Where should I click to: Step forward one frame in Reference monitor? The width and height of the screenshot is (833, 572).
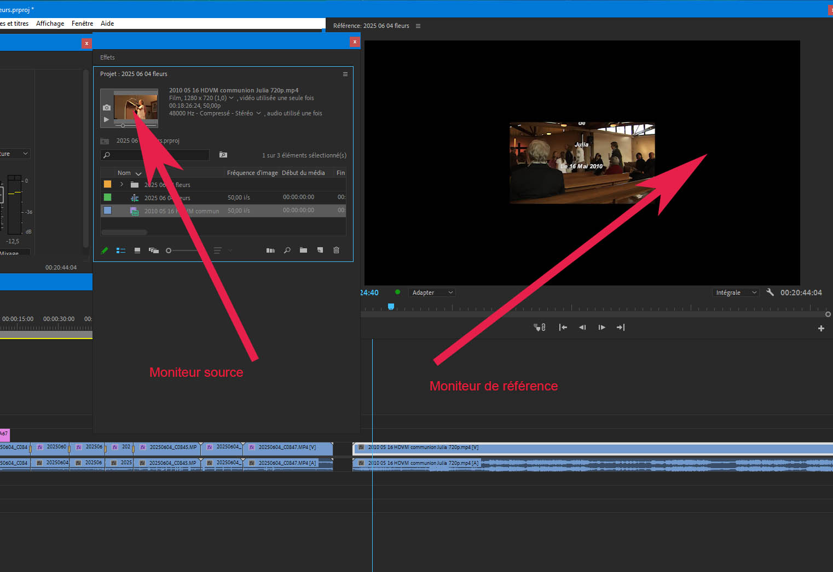click(601, 328)
